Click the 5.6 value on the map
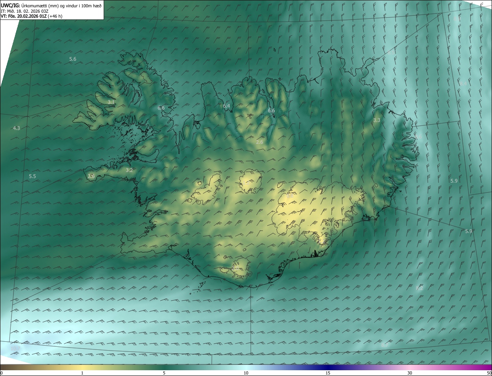 tap(73, 59)
